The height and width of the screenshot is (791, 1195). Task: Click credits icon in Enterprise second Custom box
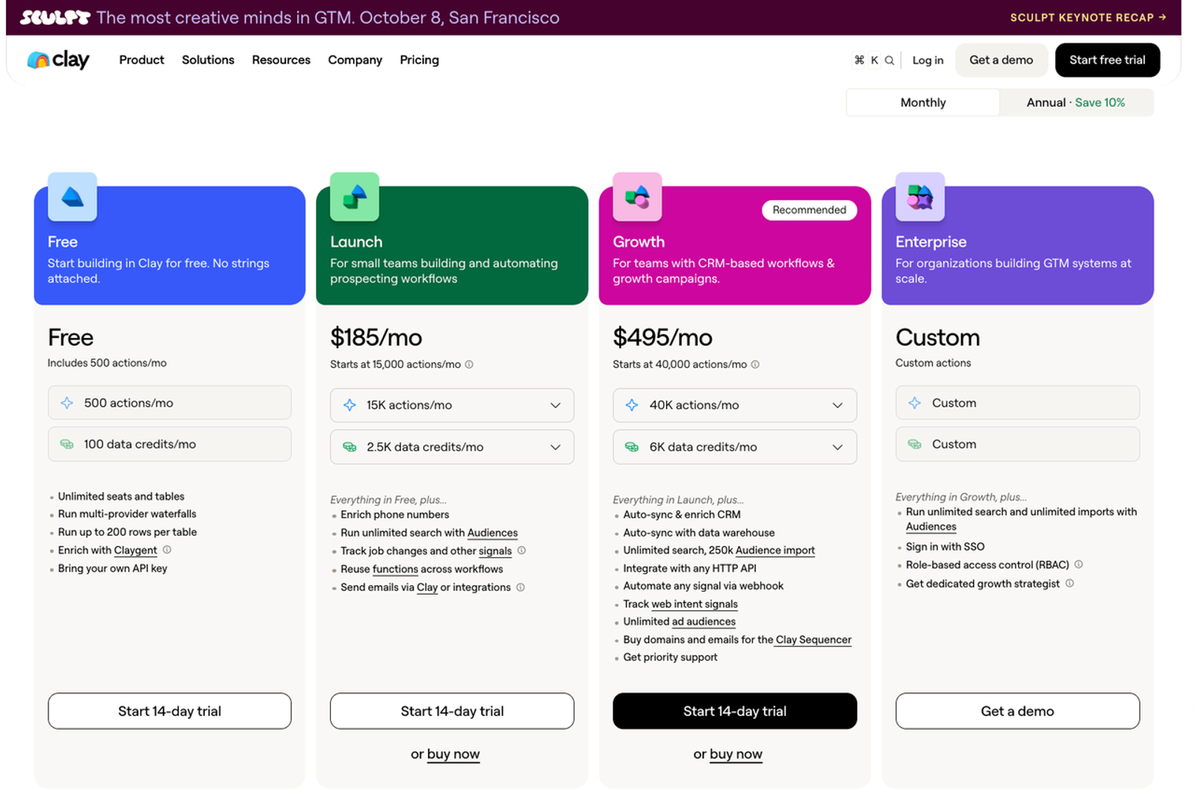click(915, 444)
